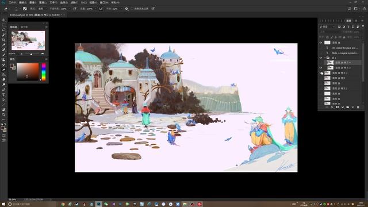Viewport: 368px width, 207px height.
Task: Select the Type tool
Action: [x=3, y=95]
